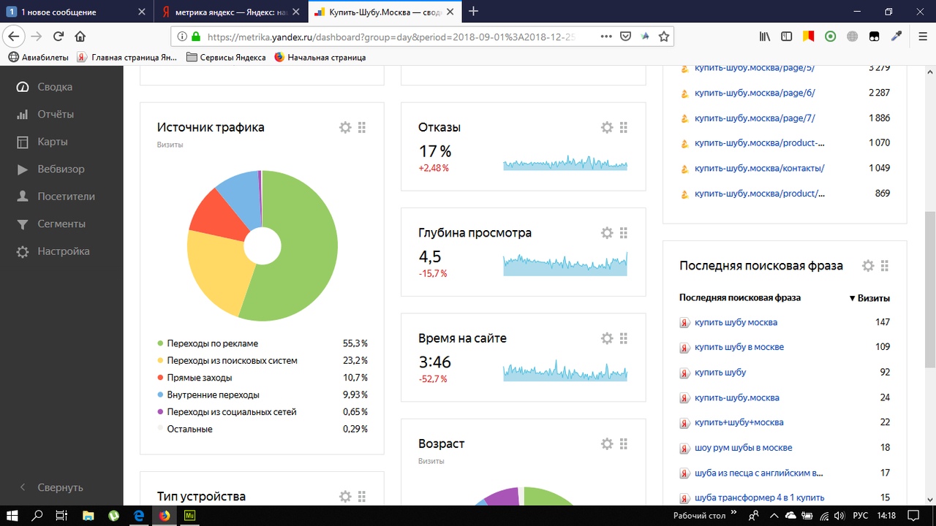
Task: Click drag handle of Последняя поисковая фраза widget
Action: tap(885, 266)
